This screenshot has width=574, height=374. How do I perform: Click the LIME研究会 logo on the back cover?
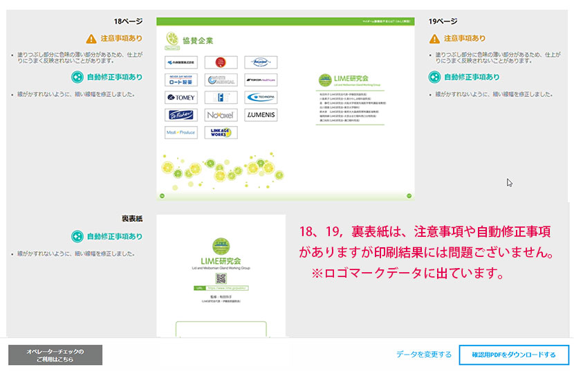pos(221,247)
